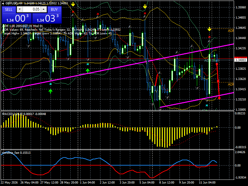Select the yellow down arrow right of BUY button
Viewport: 248px width, 186px height.
tap(73, 4)
